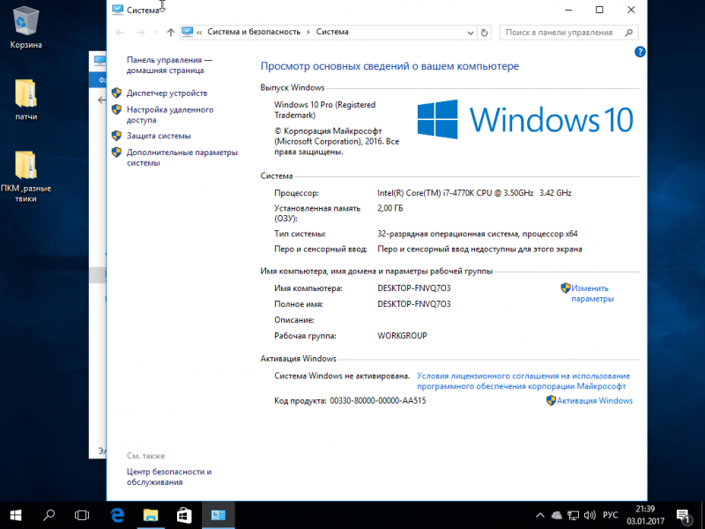Click the Forward navigation arrow
Screen dimensions: 705x529
coord(140,33)
